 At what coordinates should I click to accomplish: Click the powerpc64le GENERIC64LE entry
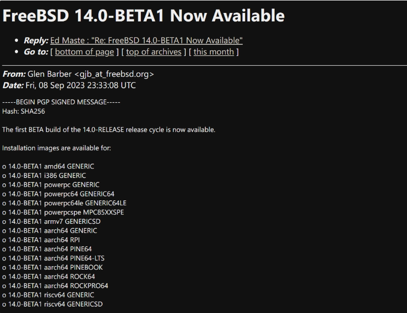64,203
